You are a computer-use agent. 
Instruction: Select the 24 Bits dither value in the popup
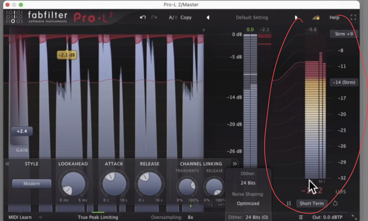(248, 183)
